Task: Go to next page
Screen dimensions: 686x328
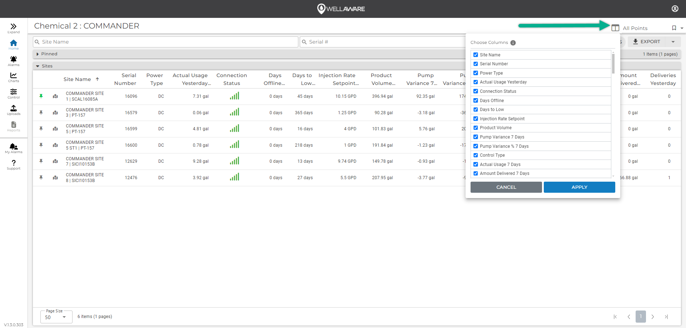Action: [x=653, y=317]
